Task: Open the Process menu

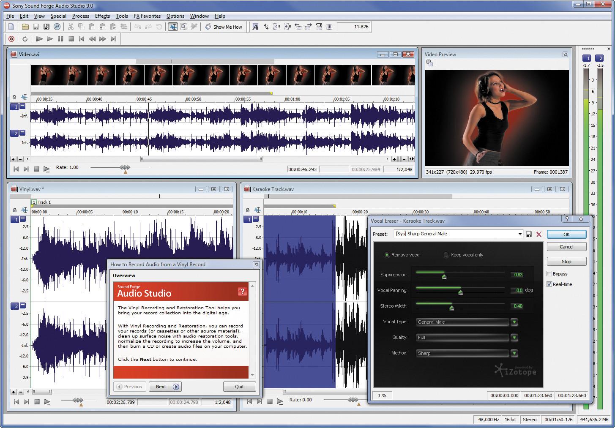Action: (80, 16)
